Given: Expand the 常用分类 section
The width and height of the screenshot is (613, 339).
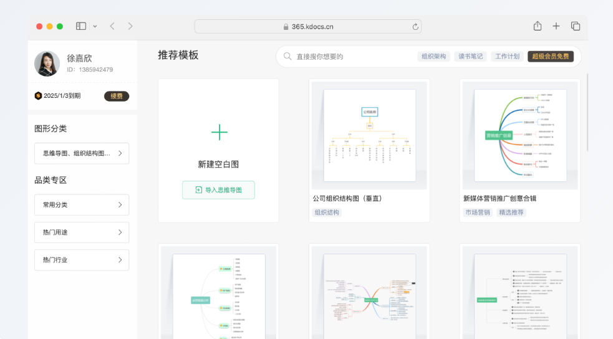Looking at the screenshot, I should pos(82,204).
